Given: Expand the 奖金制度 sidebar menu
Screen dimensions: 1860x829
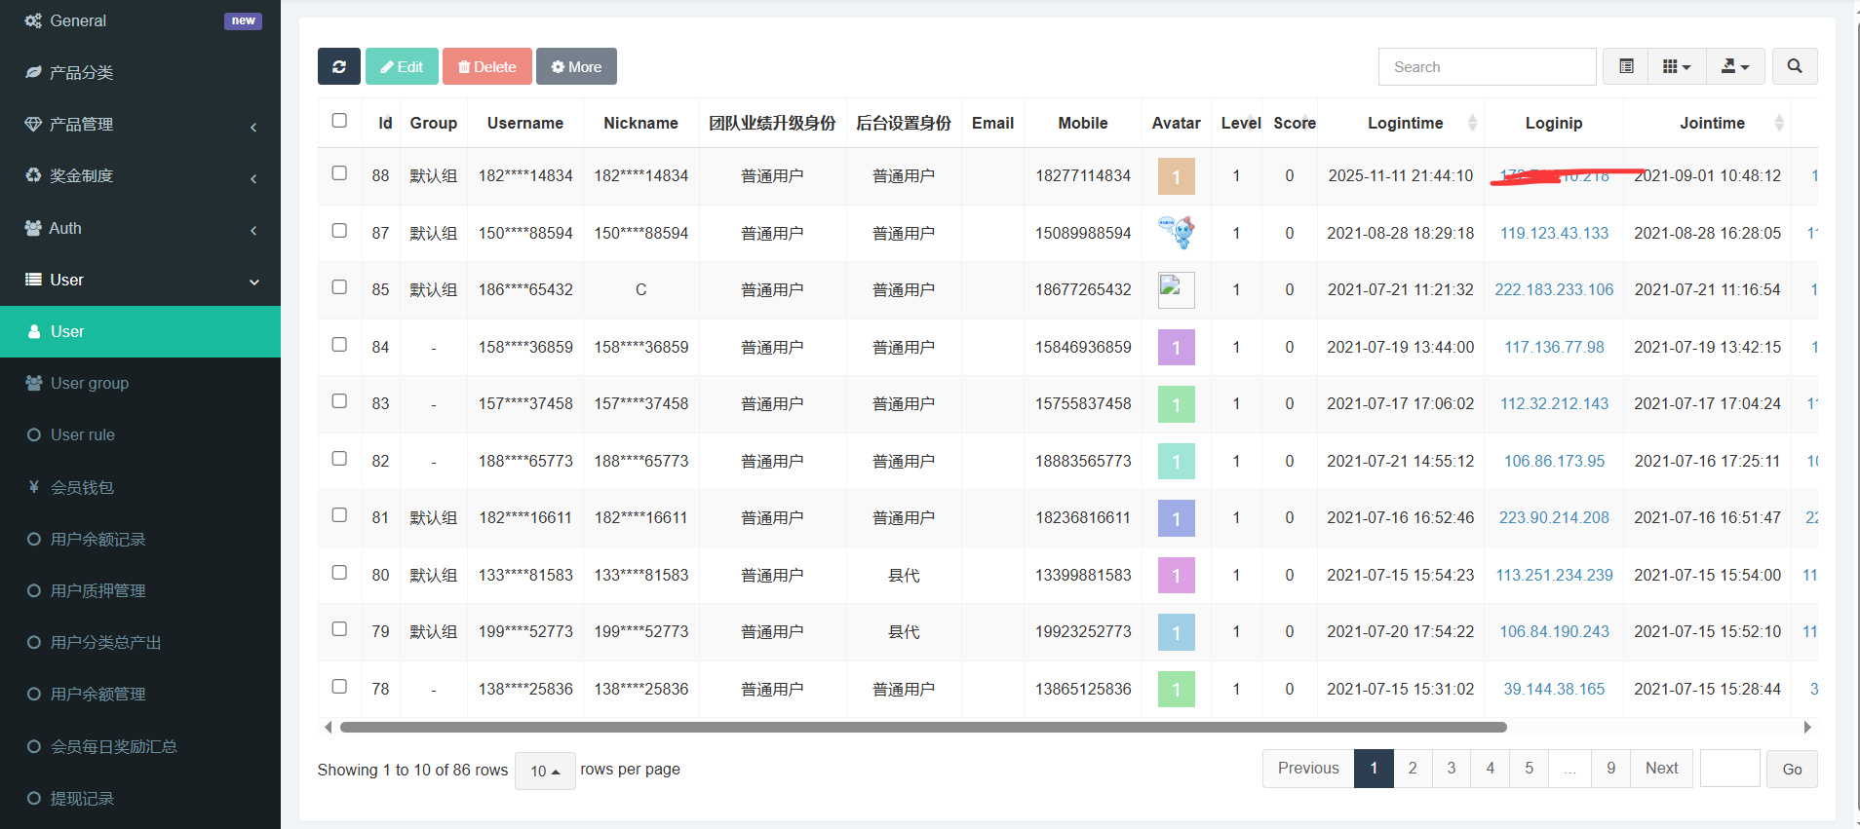Looking at the screenshot, I should pyautogui.click(x=140, y=176).
